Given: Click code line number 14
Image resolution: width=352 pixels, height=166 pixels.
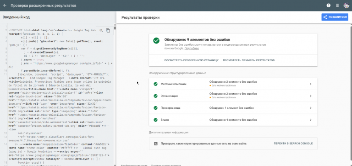Looking at the screenshot, I should coord(5,144).
